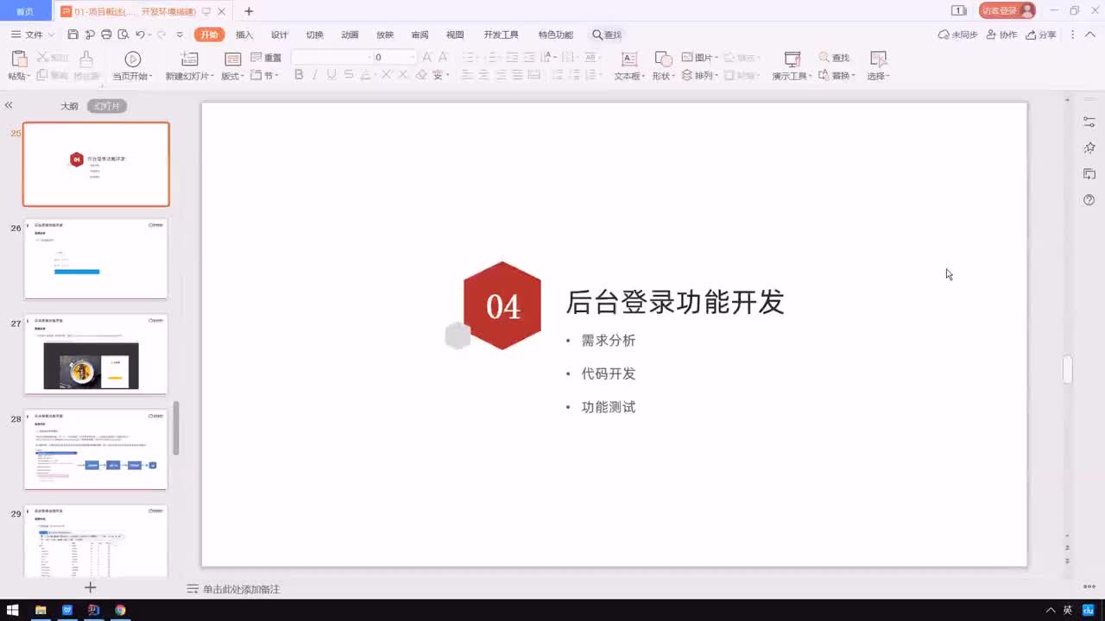This screenshot has width=1105, height=621.
Task: Click the Guest Login (访客登录) button
Action: [x=1007, y=10]
